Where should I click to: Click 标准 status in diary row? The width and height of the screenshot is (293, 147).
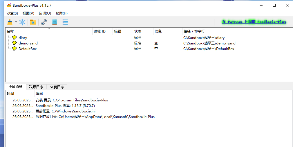point(138,37)
